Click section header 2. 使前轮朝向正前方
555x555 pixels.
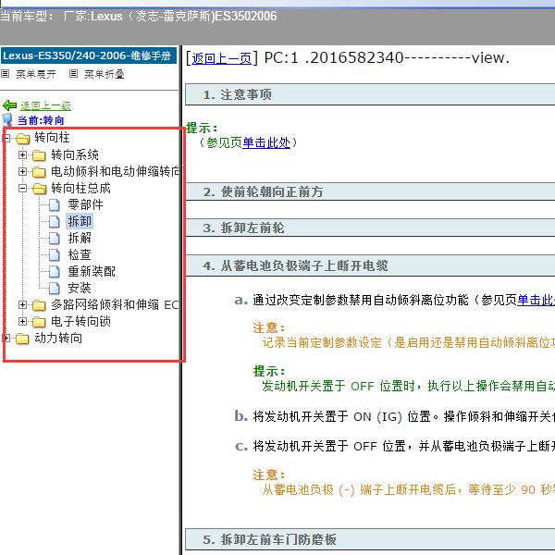pos(370,191)
